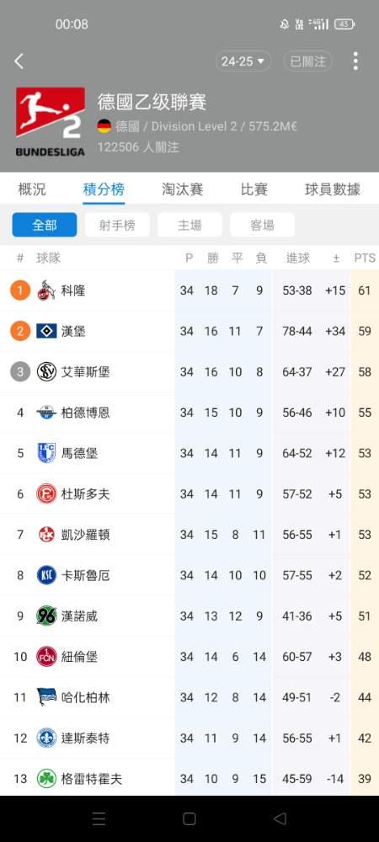Tap the 漢堡 club logo
379x842 pixels.
[46, 331]
